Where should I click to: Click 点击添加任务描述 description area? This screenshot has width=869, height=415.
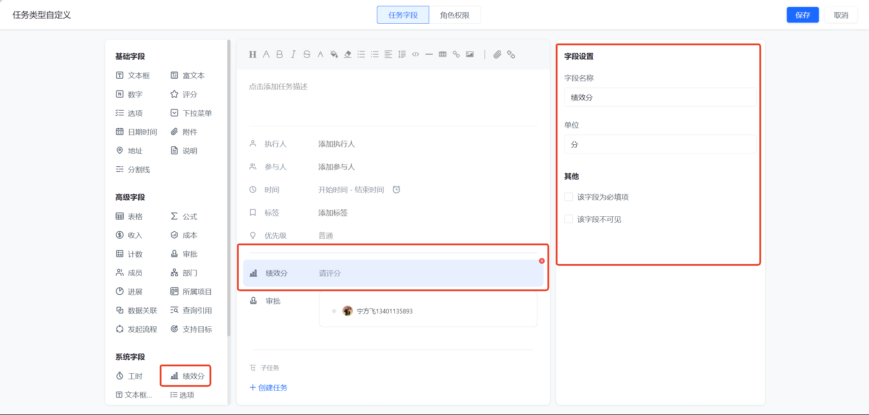pyautogui.click(x=278, y=87)
